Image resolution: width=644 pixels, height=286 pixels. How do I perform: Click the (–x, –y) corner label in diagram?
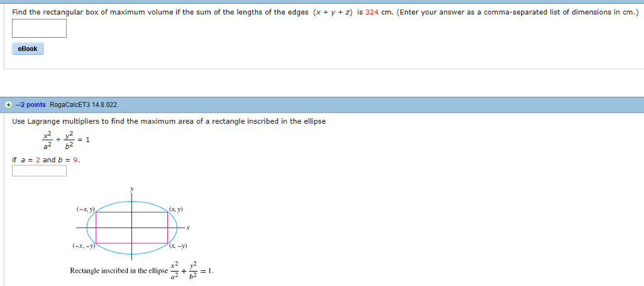(x=84, y=246)
